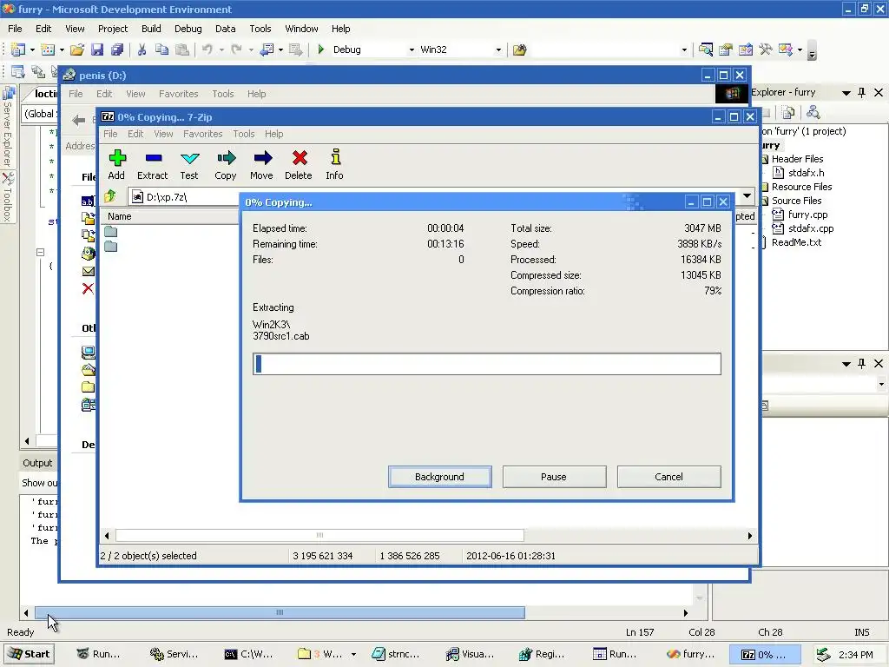The width and height of the screenshot is (889, 667).
Task: Toggle auto-hide pin on Solution Explorer panel
Action: [x=862, y=92]
